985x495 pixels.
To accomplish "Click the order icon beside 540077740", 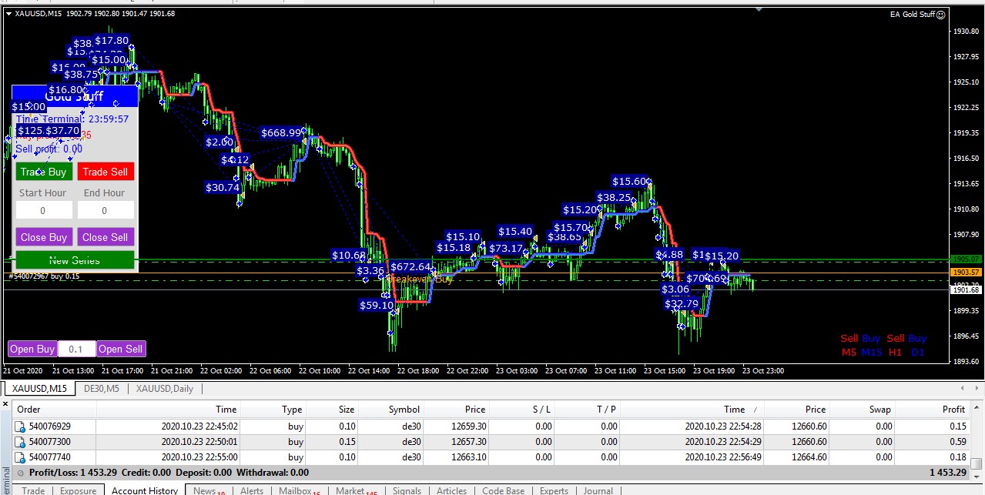I will (x=21, y=457).
